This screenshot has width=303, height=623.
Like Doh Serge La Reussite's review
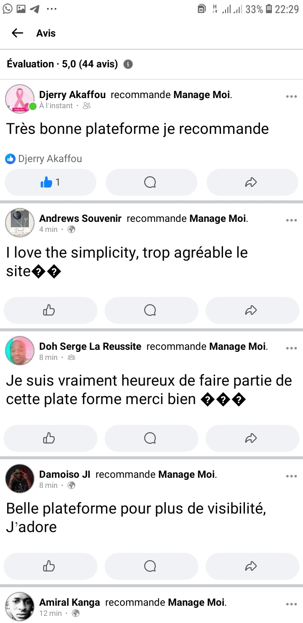[x=50, y=438]
